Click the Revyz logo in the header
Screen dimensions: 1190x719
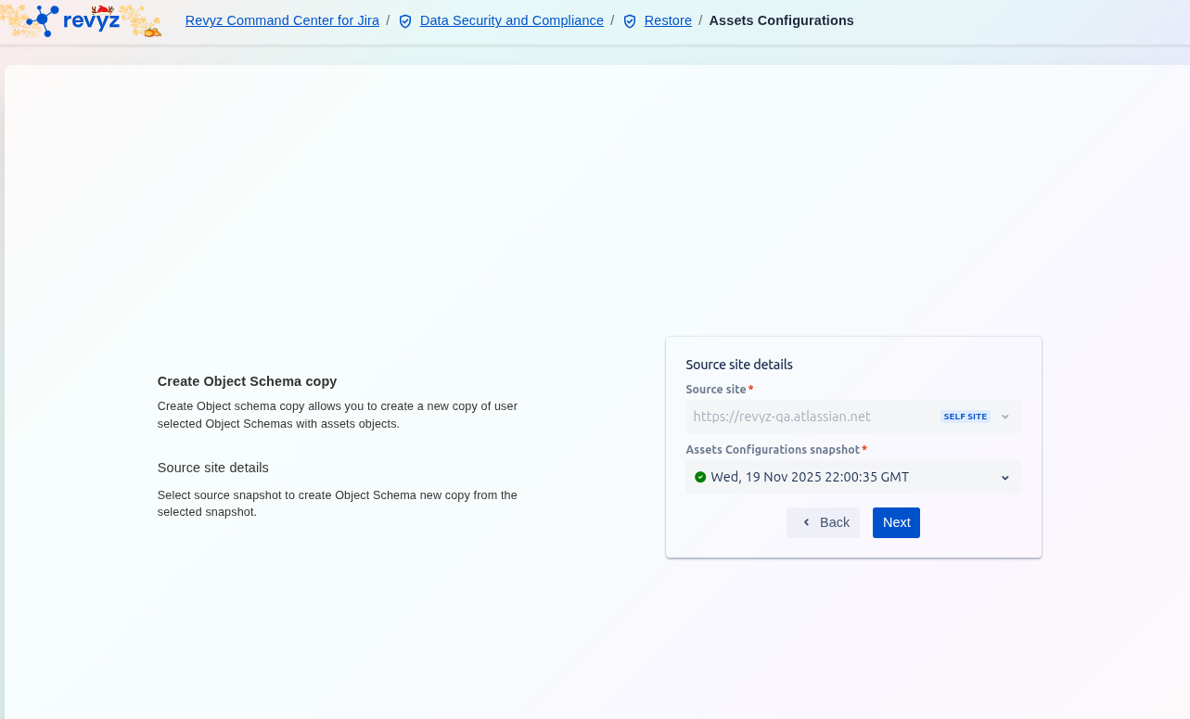coord(74,20)
